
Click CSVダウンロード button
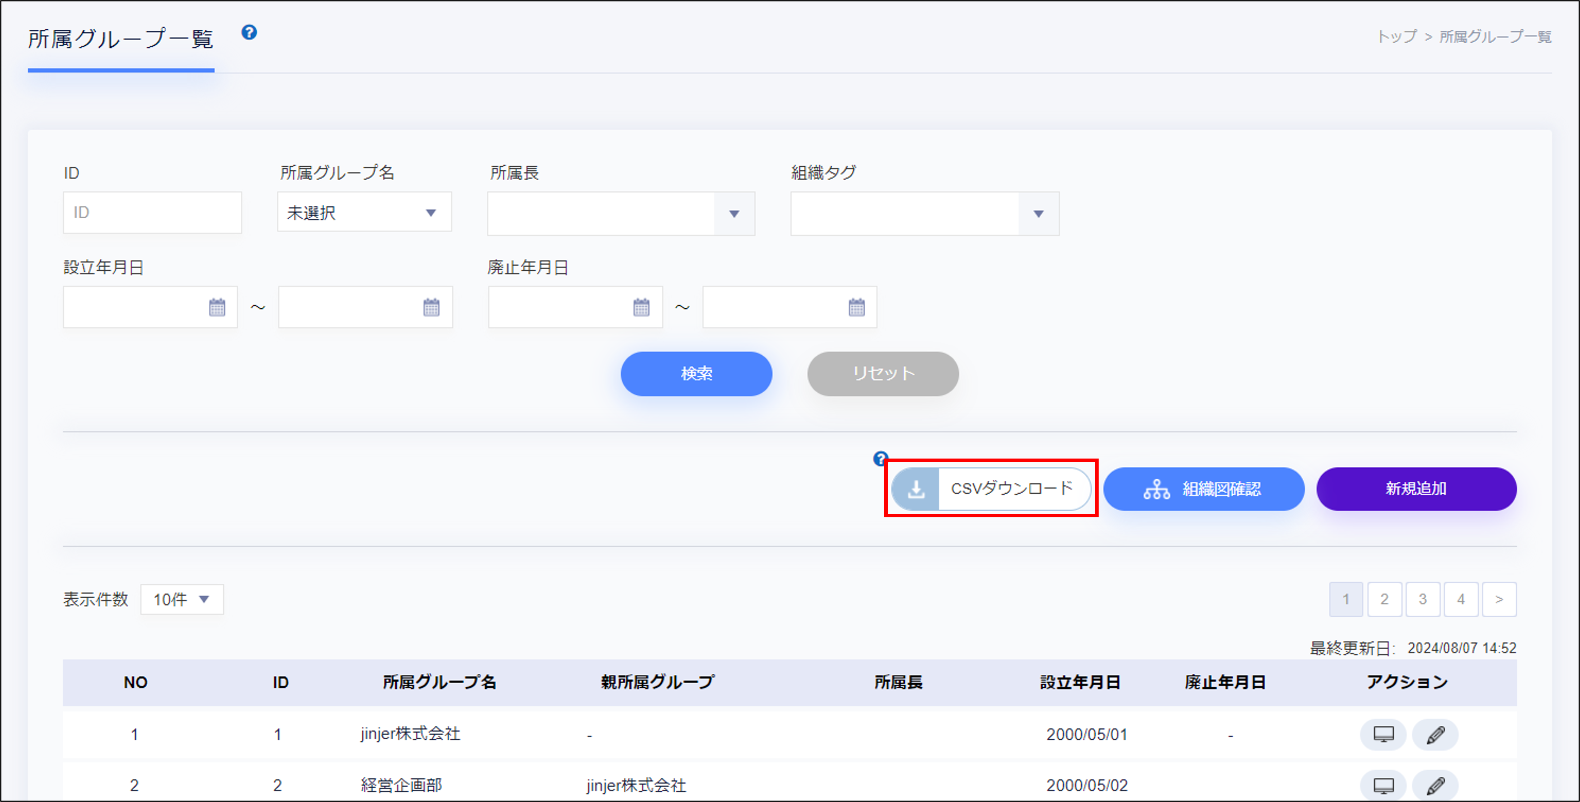point(991,488)
